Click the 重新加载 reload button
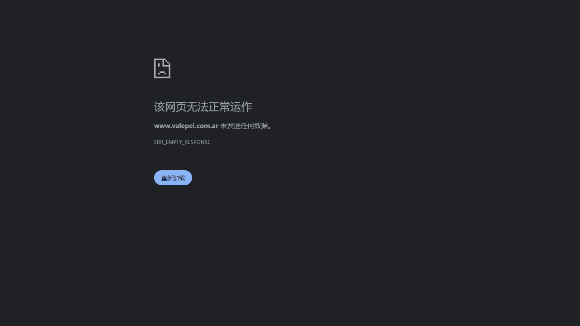Screen dimensions: 580x326 click(173, 178)
